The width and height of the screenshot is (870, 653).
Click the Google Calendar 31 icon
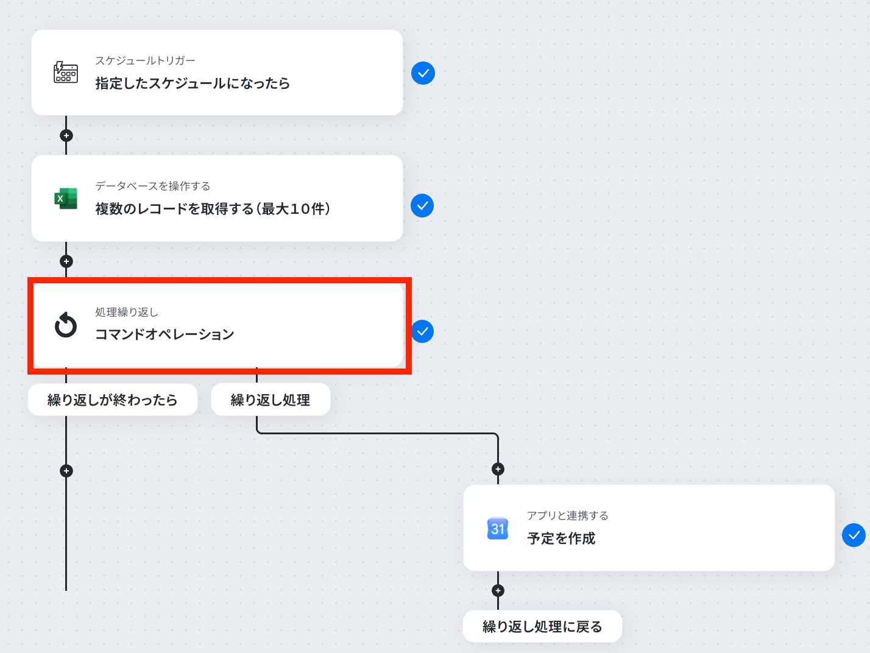pos(498,528)
